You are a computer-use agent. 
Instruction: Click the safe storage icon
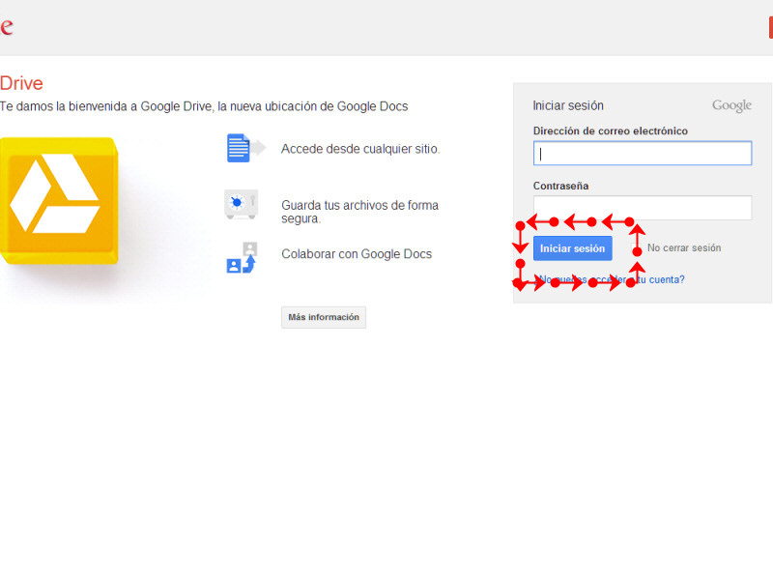[241, 204]
